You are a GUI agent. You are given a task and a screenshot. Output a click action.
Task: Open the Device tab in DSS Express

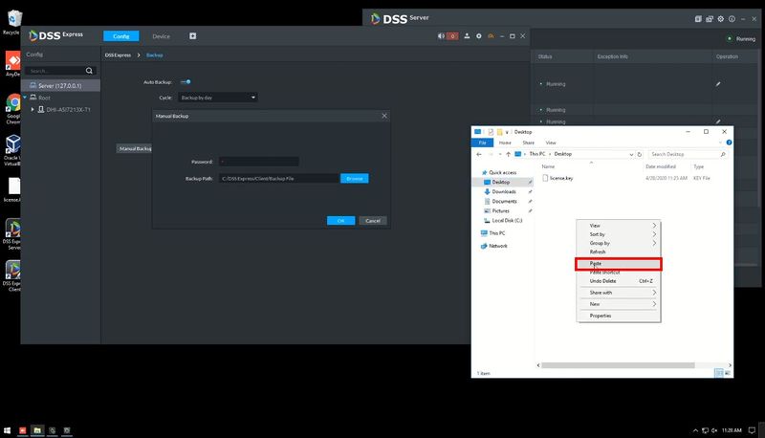(x=161, y=36)
